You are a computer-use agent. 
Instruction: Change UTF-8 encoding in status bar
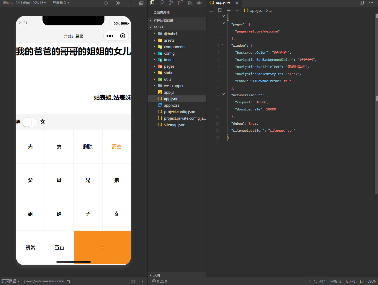351,281
